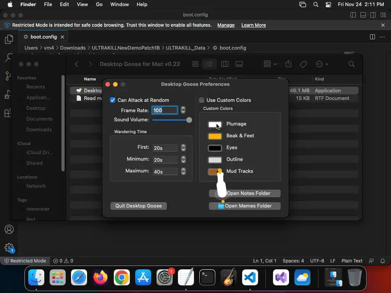Open the Edit menu
The image size is (391, 293).
pyautogui.click(x=64, y=5)
